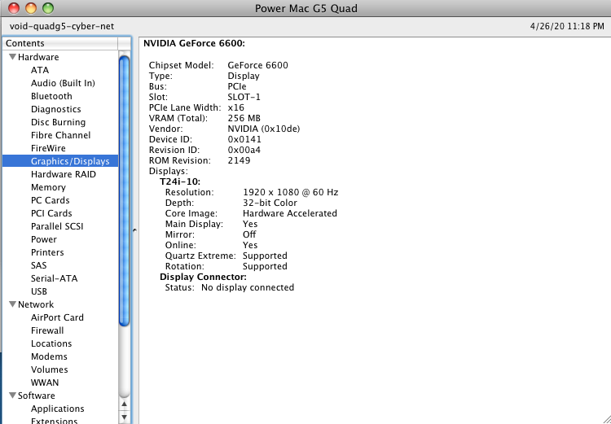This screenshot has width=611, height=424.
Task: Select WWAN under Network
Action: (45, 382)
